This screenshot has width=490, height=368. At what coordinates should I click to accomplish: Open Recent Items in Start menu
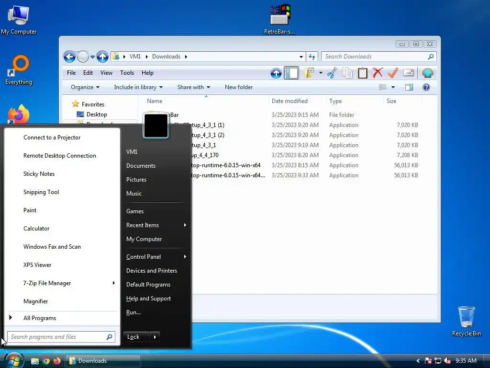pyautogui.click(x=156, y=225)
